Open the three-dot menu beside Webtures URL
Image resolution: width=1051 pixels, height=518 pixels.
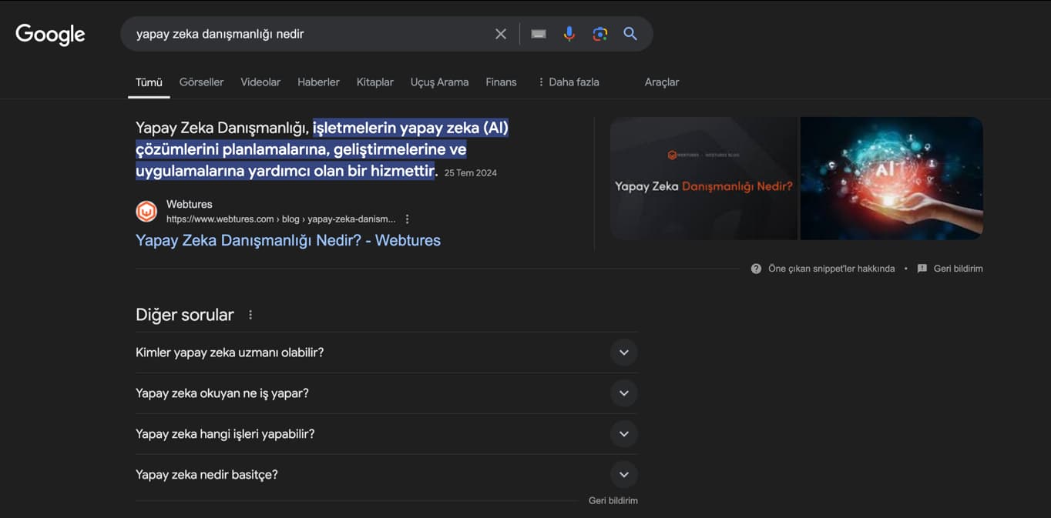coord(408,219)
